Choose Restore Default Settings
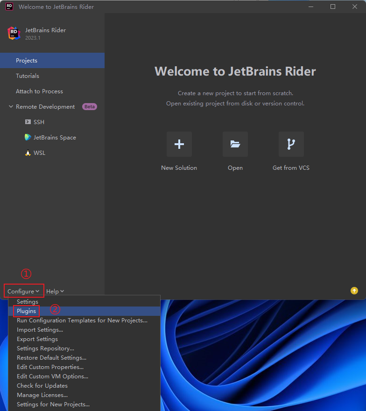This screenshot has height=411, width=366. coord(84,358)
